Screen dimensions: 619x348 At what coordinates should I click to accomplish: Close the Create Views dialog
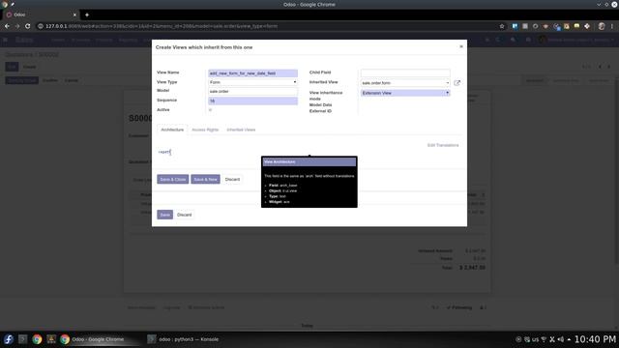(x=461, y=46)
